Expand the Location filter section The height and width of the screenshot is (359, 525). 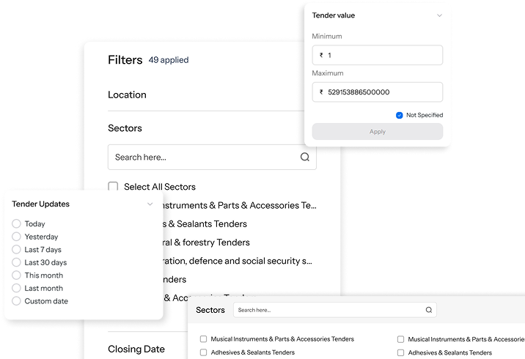click(x=128, y=95)
